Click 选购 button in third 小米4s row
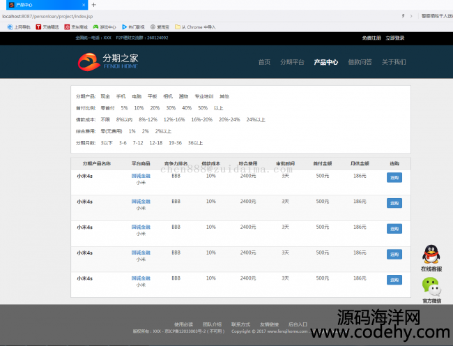Screen dimensions: 453x346 (394, 229)
